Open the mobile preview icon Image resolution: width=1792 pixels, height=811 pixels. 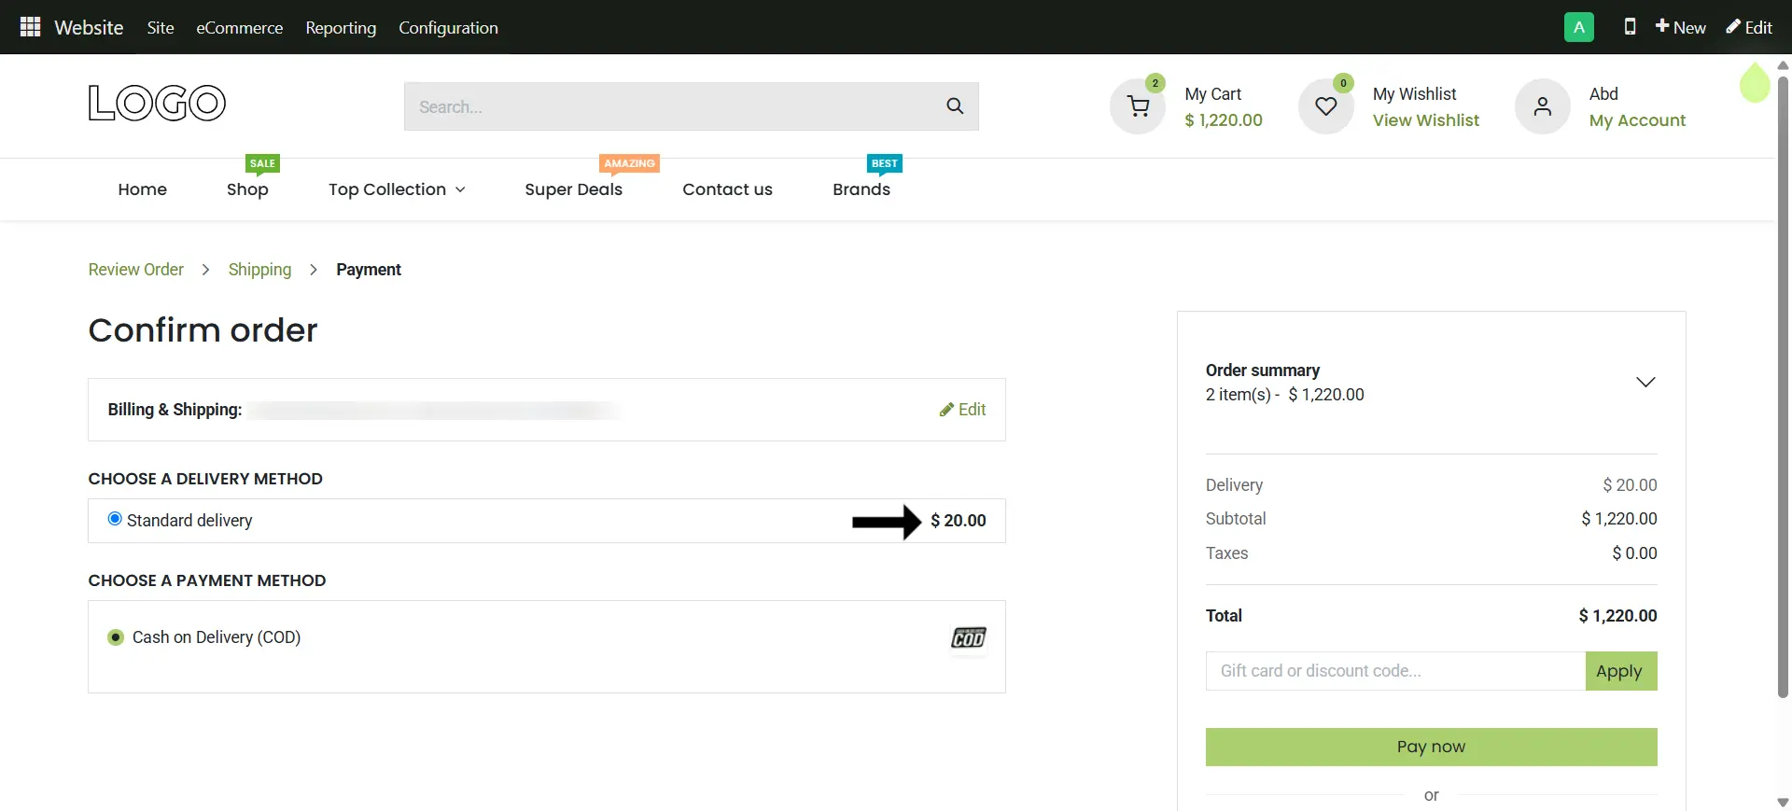[1630, 27]
